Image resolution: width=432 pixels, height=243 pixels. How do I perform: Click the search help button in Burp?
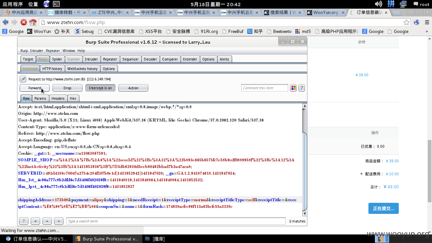tap(23, 221)
